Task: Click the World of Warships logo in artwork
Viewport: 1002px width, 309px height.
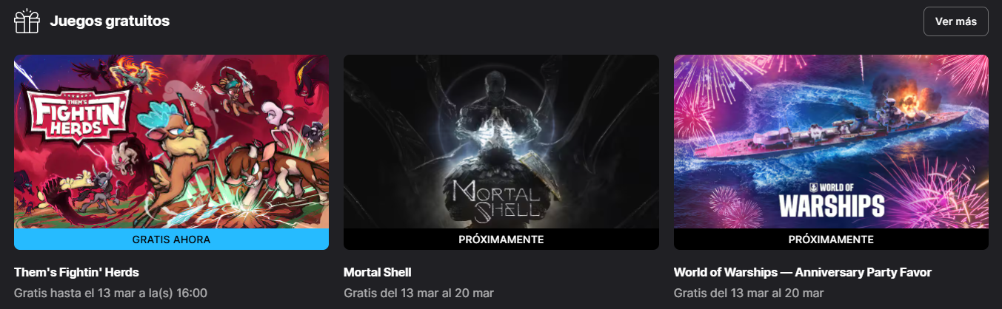Action: click(x=832, y=199)
